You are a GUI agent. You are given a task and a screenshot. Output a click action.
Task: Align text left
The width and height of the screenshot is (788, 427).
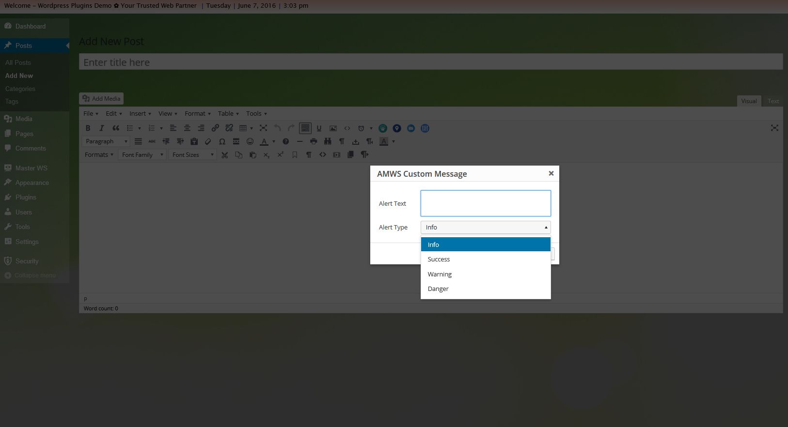coord(173,128)
